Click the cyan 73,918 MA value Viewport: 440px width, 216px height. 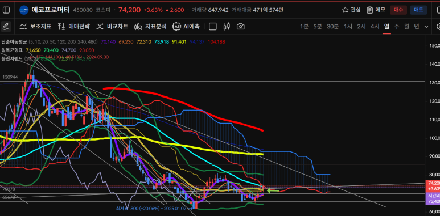(x=162, y=42)
